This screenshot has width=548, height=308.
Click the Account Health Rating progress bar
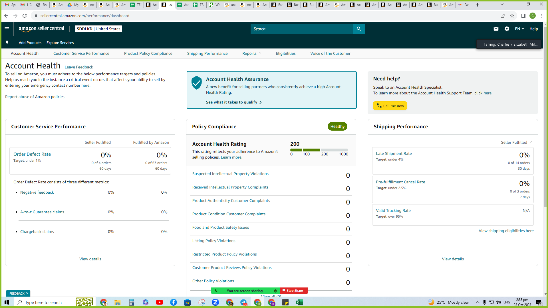click(x=319, y=150)
